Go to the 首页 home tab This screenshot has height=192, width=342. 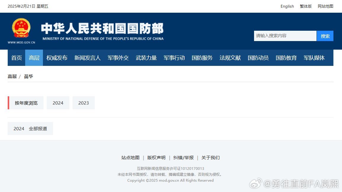point(17,58)
